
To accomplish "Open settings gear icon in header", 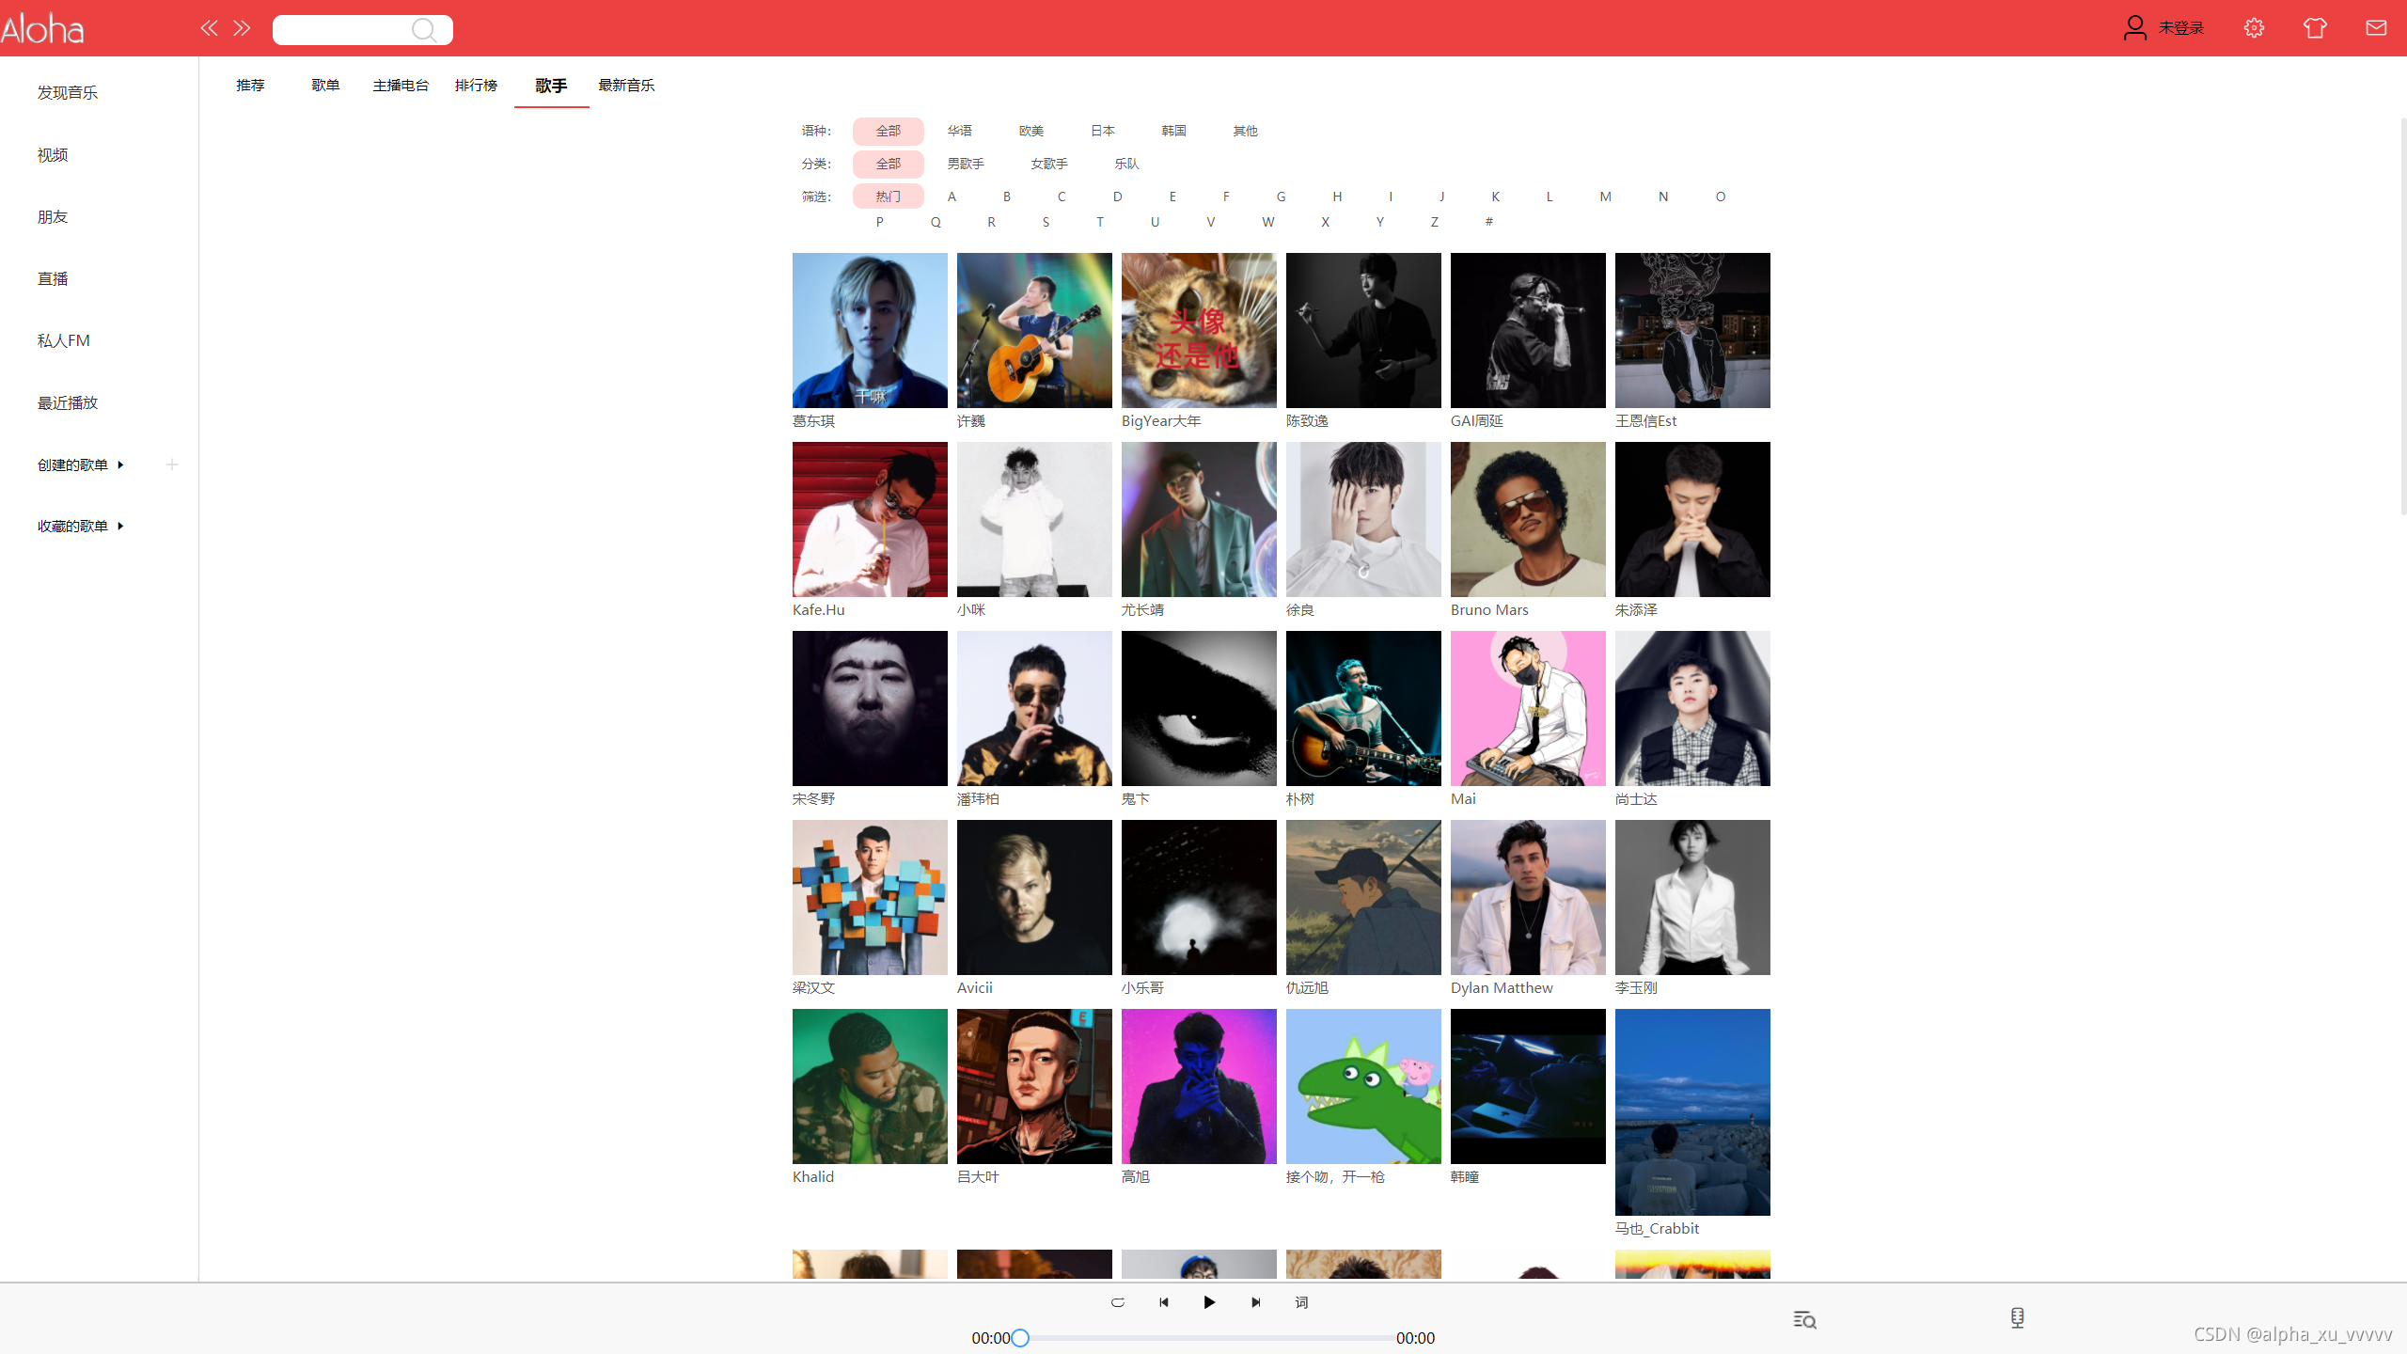I will tap(2254, 28).
